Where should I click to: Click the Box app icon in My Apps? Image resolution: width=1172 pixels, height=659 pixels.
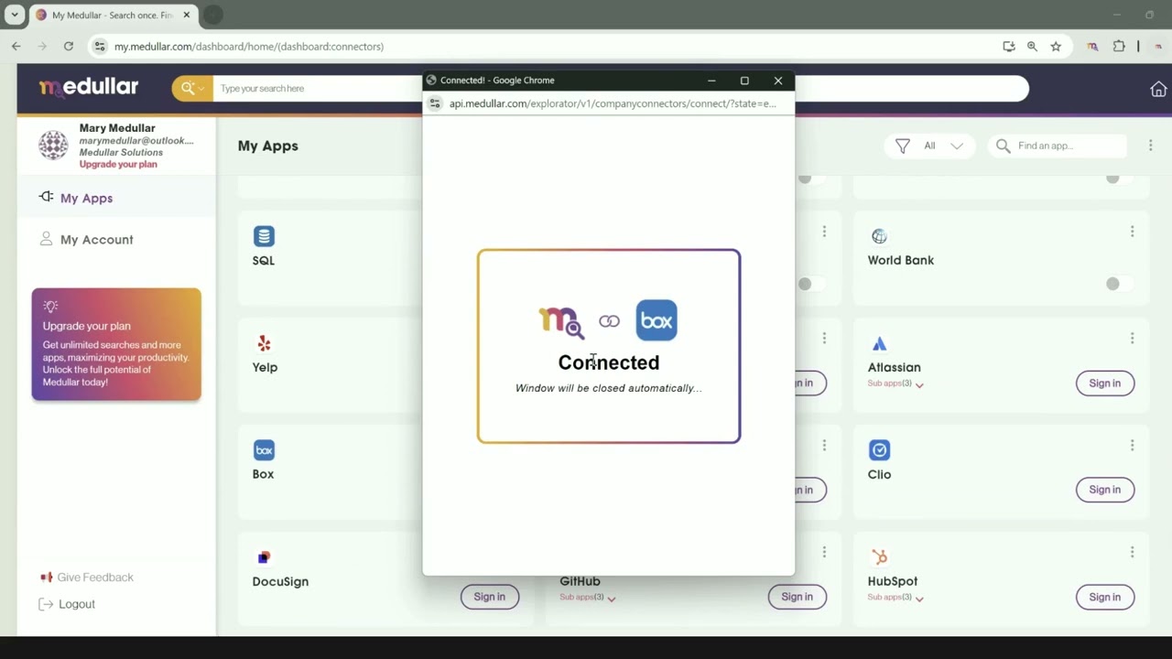tap(264, 450)
